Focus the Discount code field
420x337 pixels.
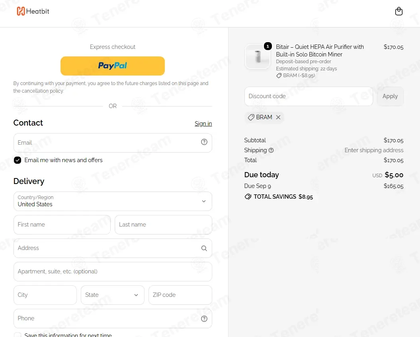click(309, 96)
